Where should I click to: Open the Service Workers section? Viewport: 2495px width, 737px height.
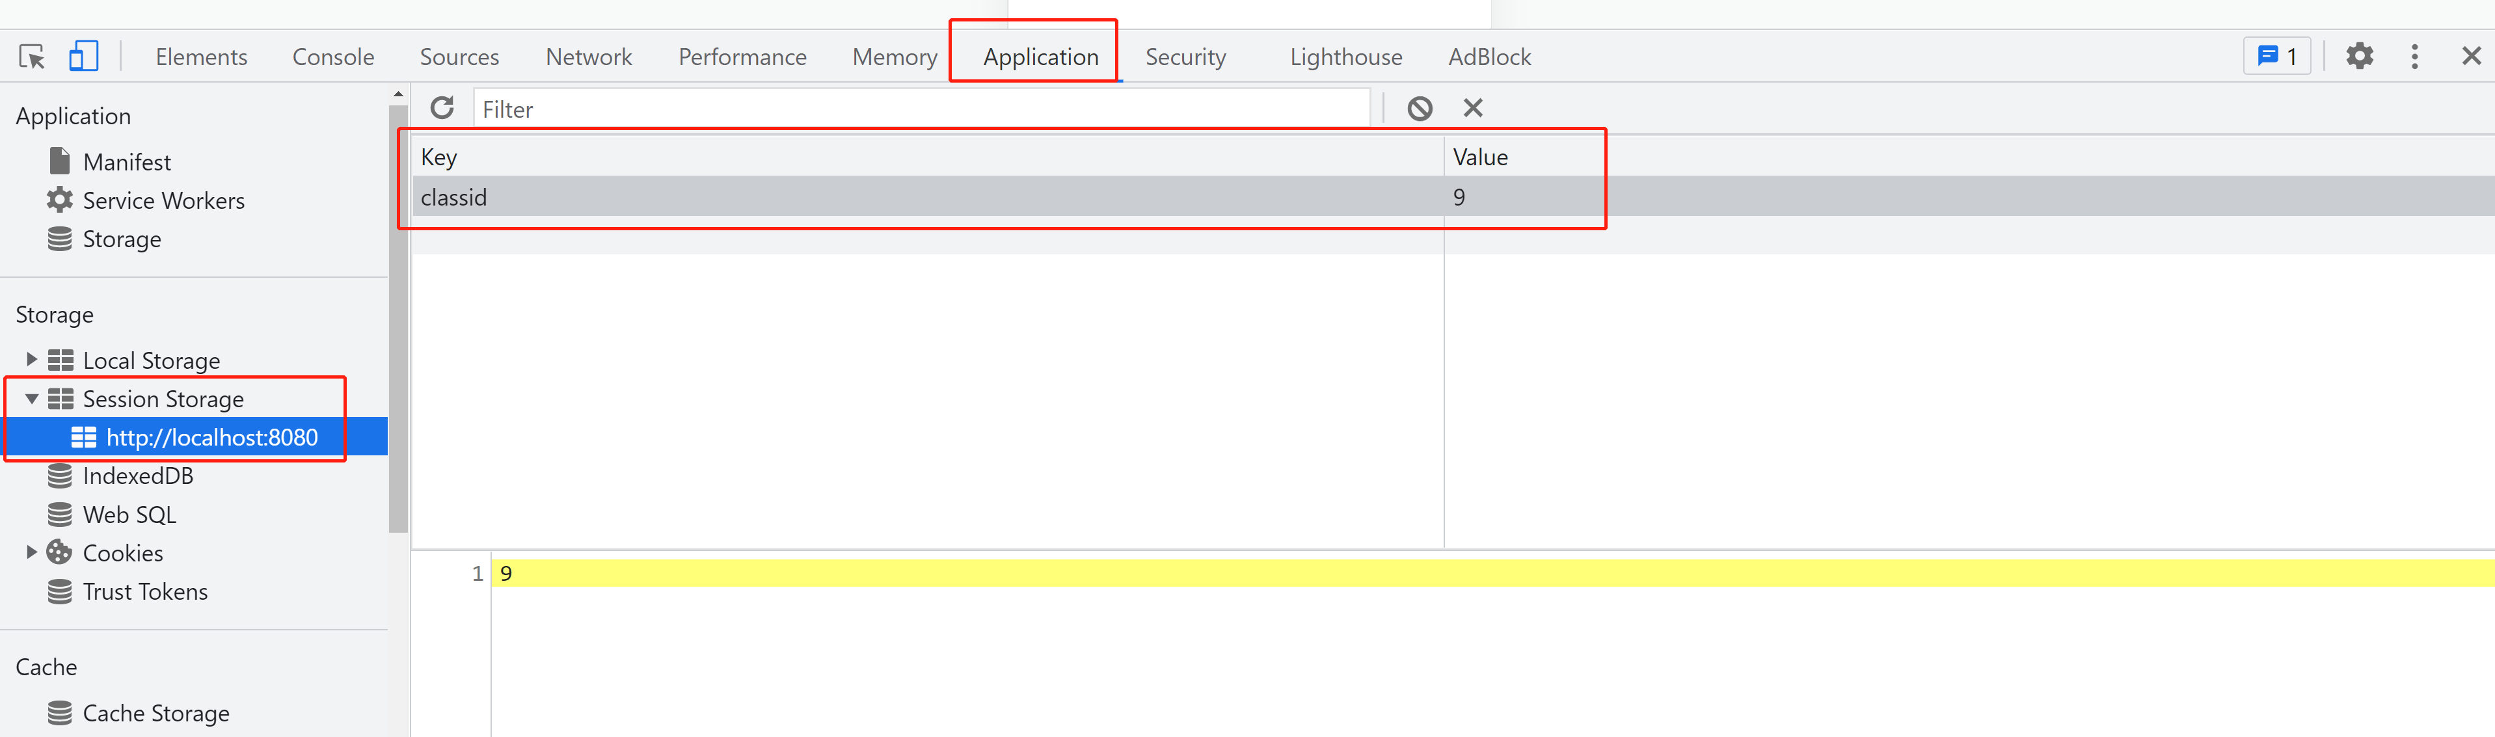tap(163, 200)
